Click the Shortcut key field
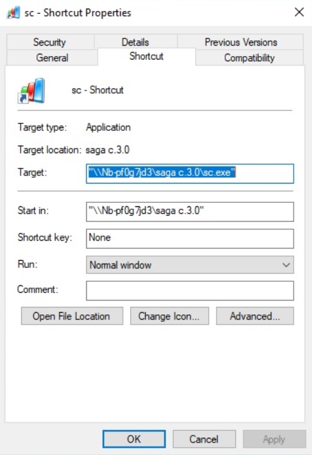 coord(190,238)
